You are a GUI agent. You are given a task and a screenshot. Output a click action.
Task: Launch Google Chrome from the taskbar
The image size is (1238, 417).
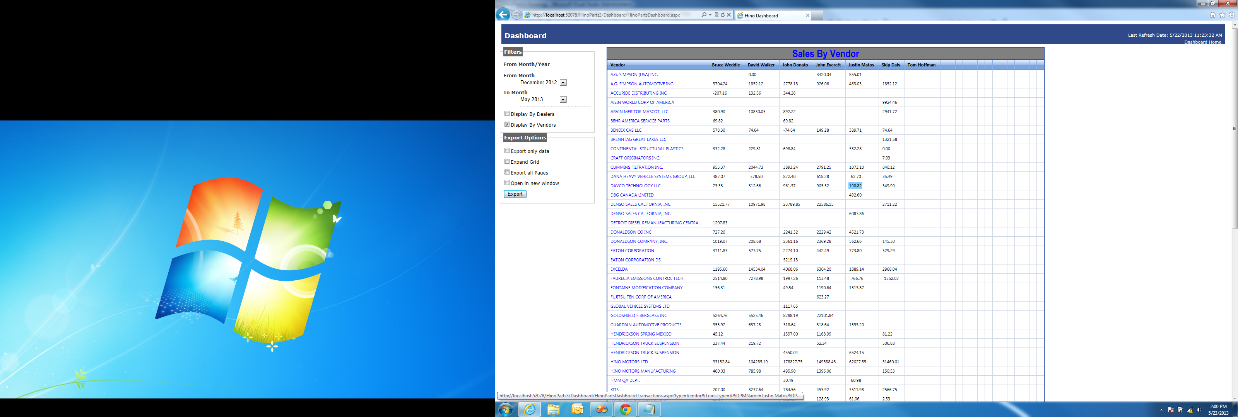[x=625, y=409]
